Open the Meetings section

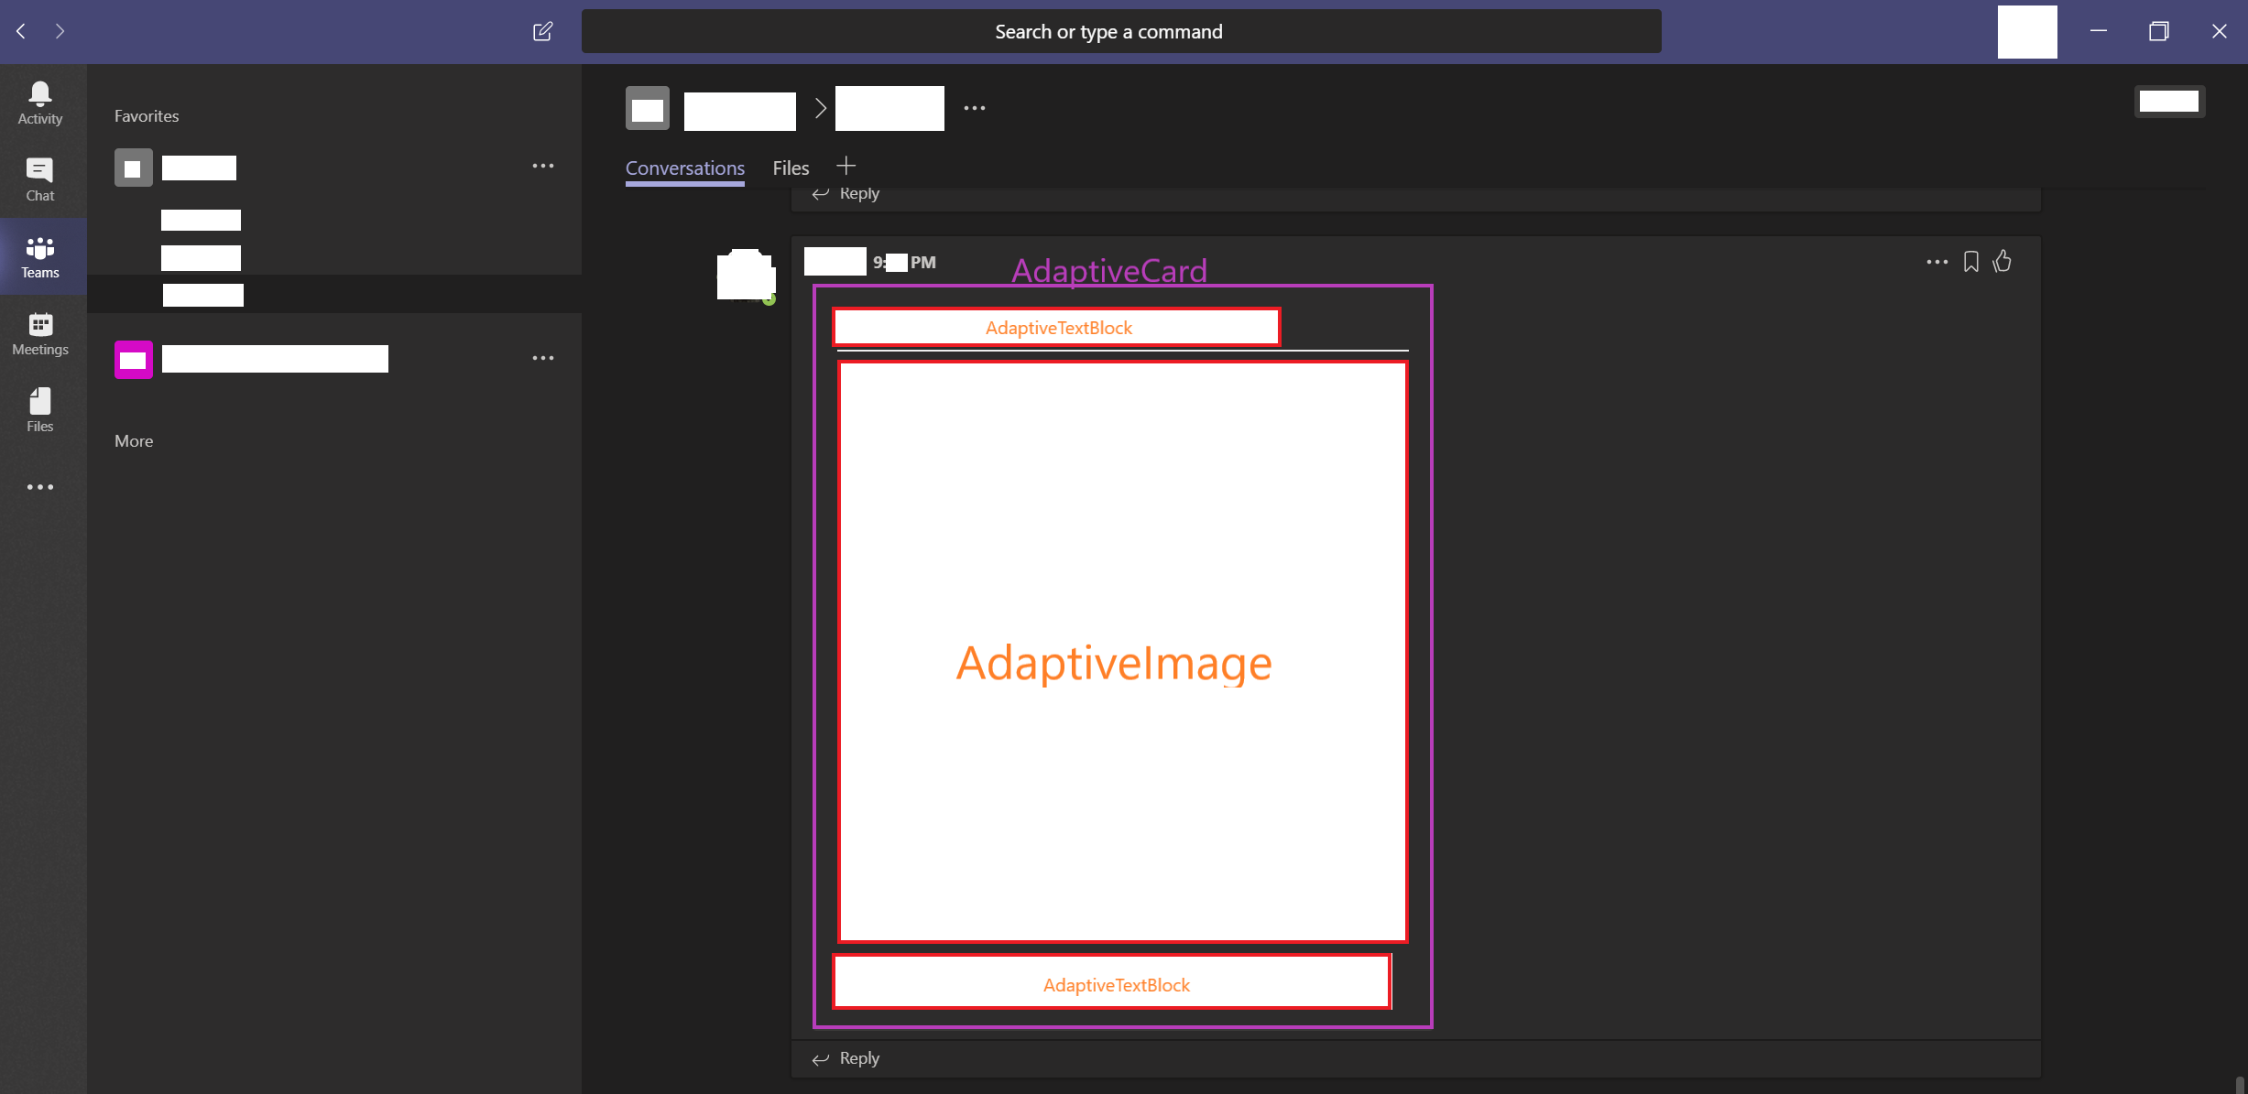click(x=39, y=332)
